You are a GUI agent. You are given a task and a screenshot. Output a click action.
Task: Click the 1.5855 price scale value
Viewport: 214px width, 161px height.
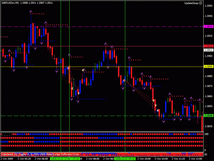coord(209,106)
